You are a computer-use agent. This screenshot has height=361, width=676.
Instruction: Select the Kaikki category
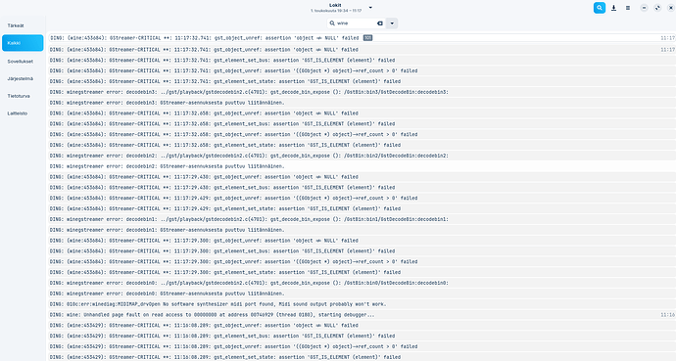point(23,43)
